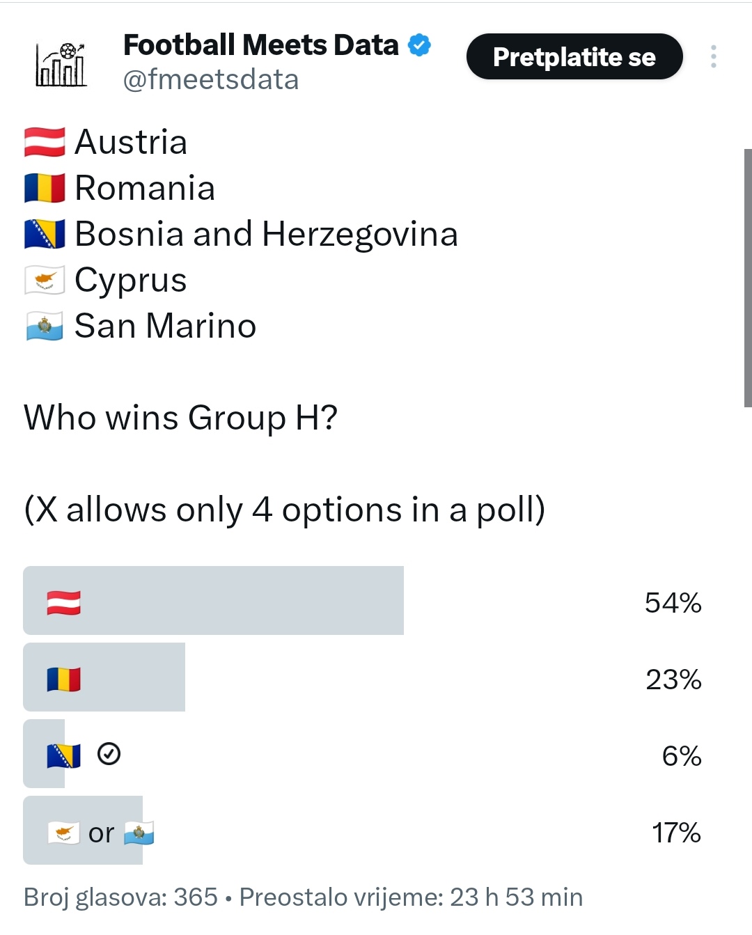
Task: Click the Romania flag emoji in tweet text
Action: [x=45, y=188]
